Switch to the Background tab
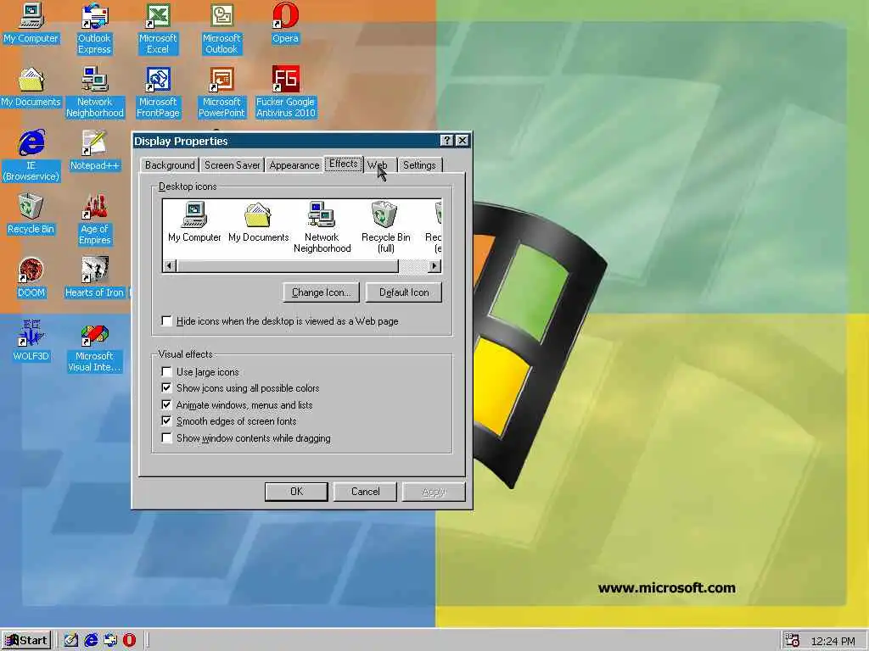Viewport: 869px width, 651px height. [170, 165]
